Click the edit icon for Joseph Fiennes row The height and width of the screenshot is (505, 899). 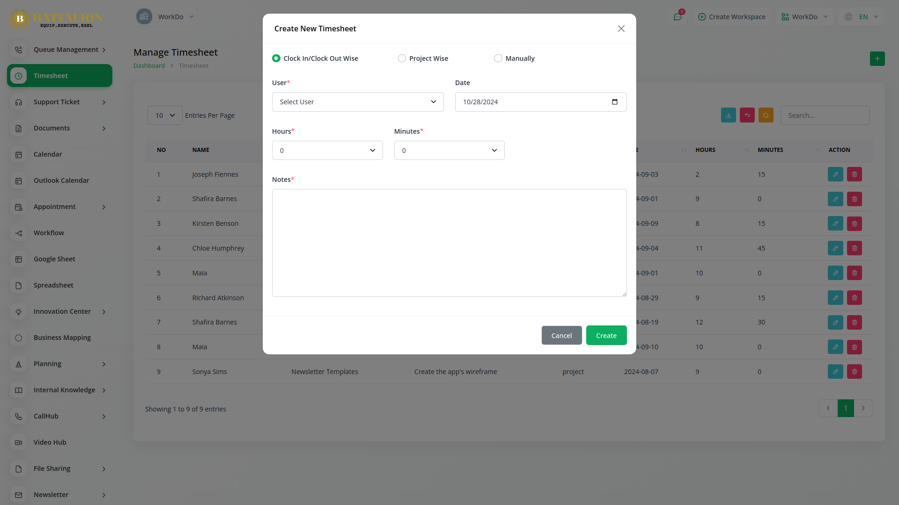click(835, 174)
